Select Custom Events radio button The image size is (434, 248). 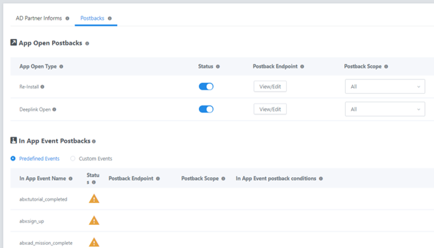(73, 159)
